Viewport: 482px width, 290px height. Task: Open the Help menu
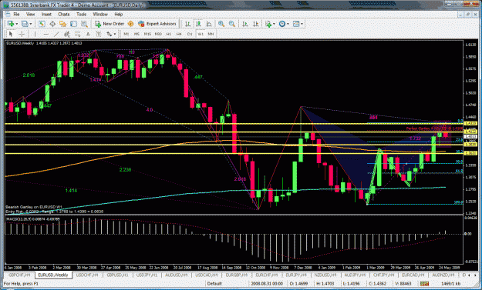click(x=118, y=14)
